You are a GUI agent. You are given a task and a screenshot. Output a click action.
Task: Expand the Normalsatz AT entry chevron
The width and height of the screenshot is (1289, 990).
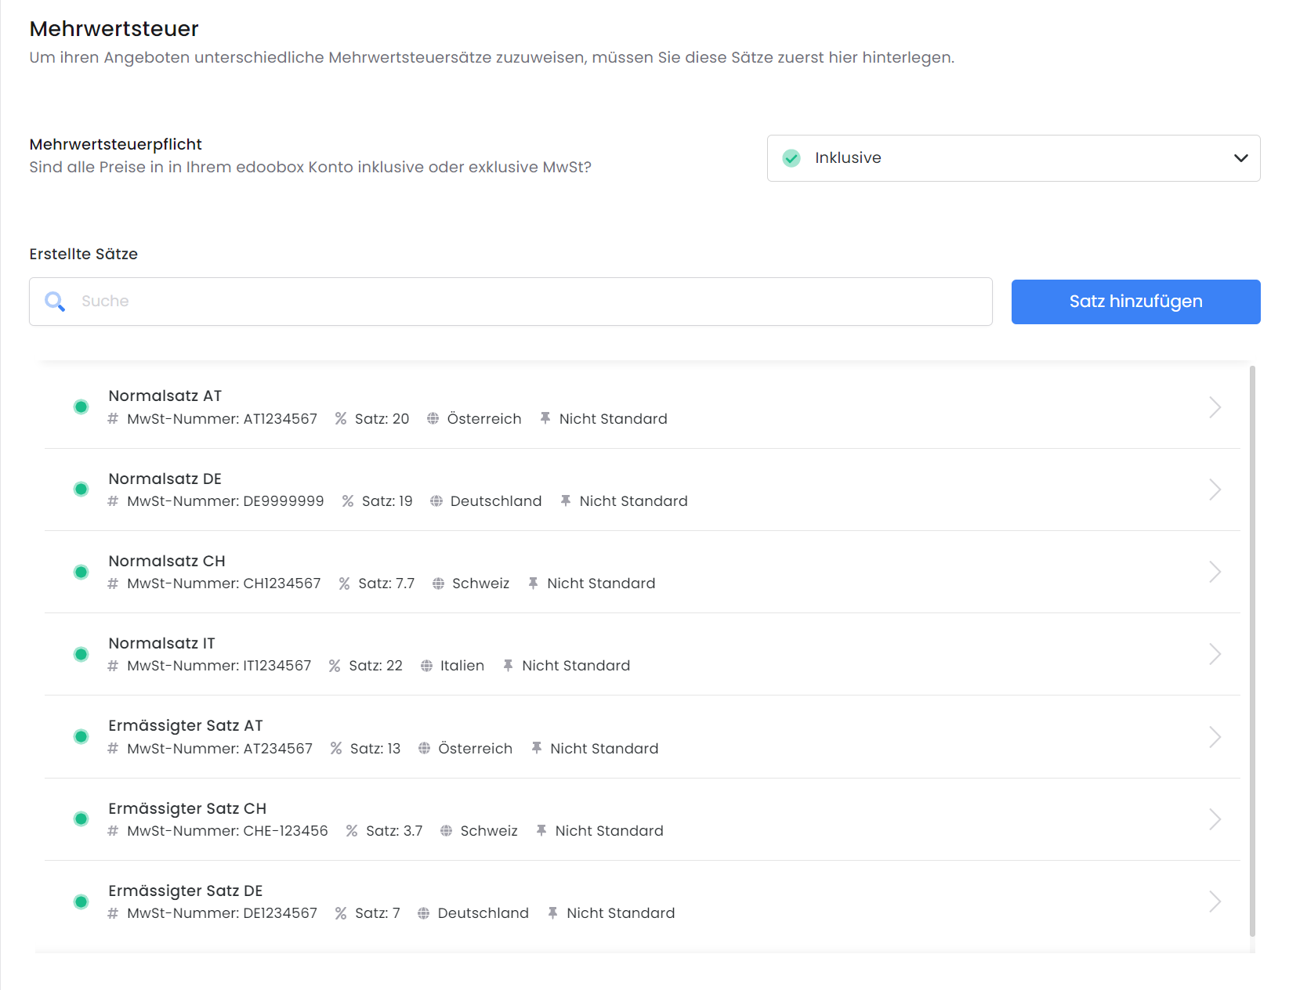[x=1215, y=407]
